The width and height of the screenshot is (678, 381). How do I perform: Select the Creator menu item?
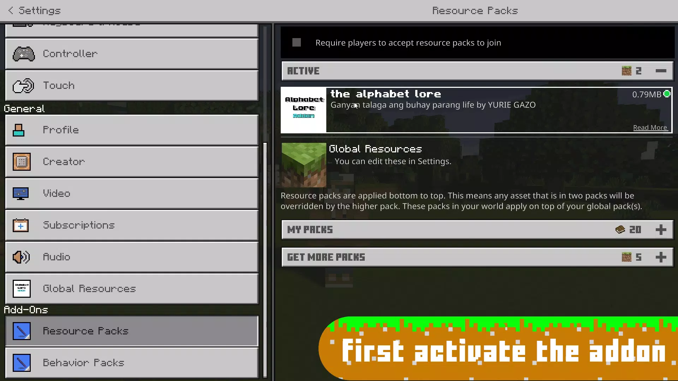pos(131,162)
